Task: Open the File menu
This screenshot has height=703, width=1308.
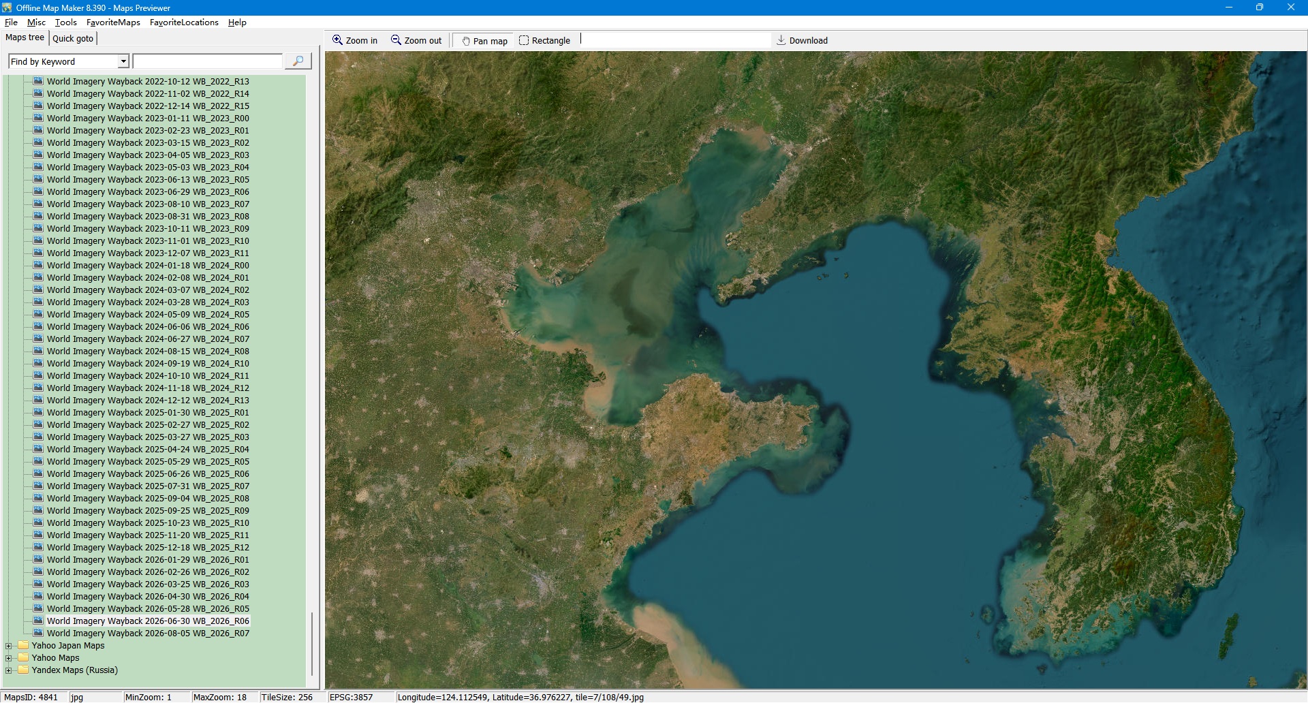Action: tap(11, 22)
